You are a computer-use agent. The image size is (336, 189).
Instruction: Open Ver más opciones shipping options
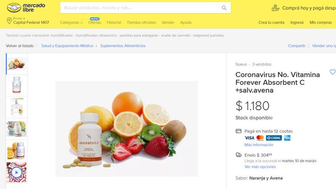(x=260, y=167)
